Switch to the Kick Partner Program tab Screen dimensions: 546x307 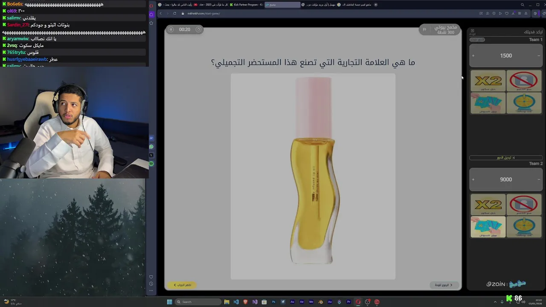click(246, 5)
